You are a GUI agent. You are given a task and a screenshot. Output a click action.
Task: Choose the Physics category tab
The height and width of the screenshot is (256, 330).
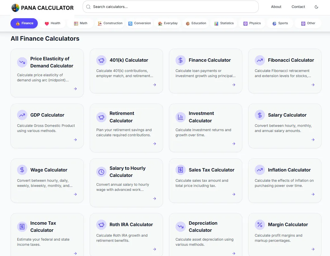point(252,23)
